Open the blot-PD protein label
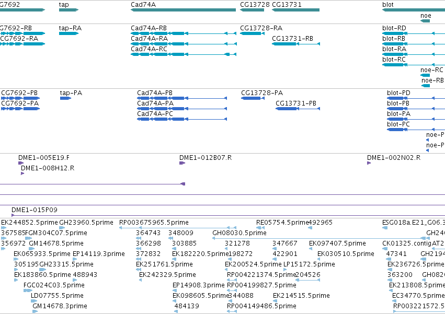The image size is (445, 314). pos(398,93)
